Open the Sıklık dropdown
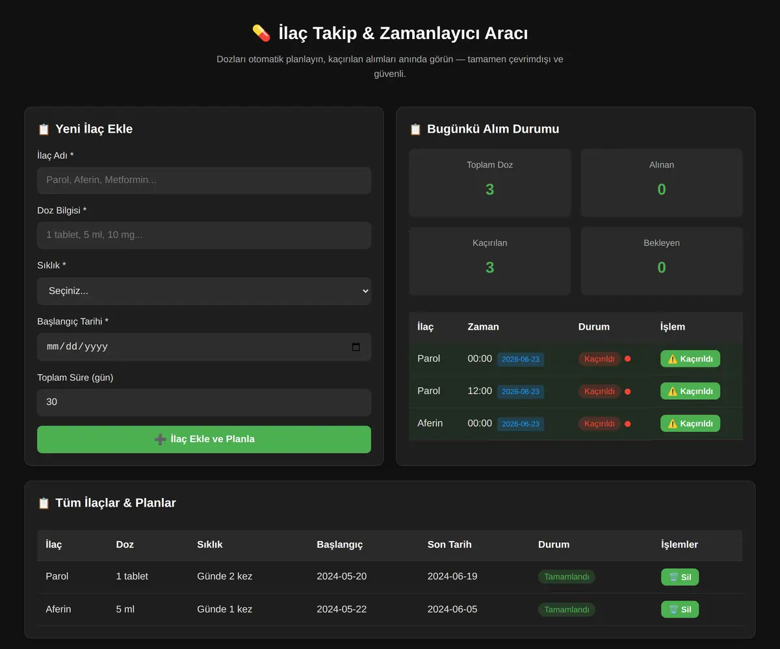This screenshot has width=780, height=649. point(204,291)
